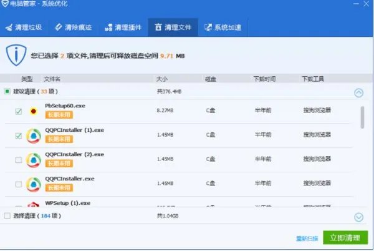Click the QQPCInstaller.exe file name
Image resolution: width=374 pixels, height=251 pixels.
[x=70, y=179]
